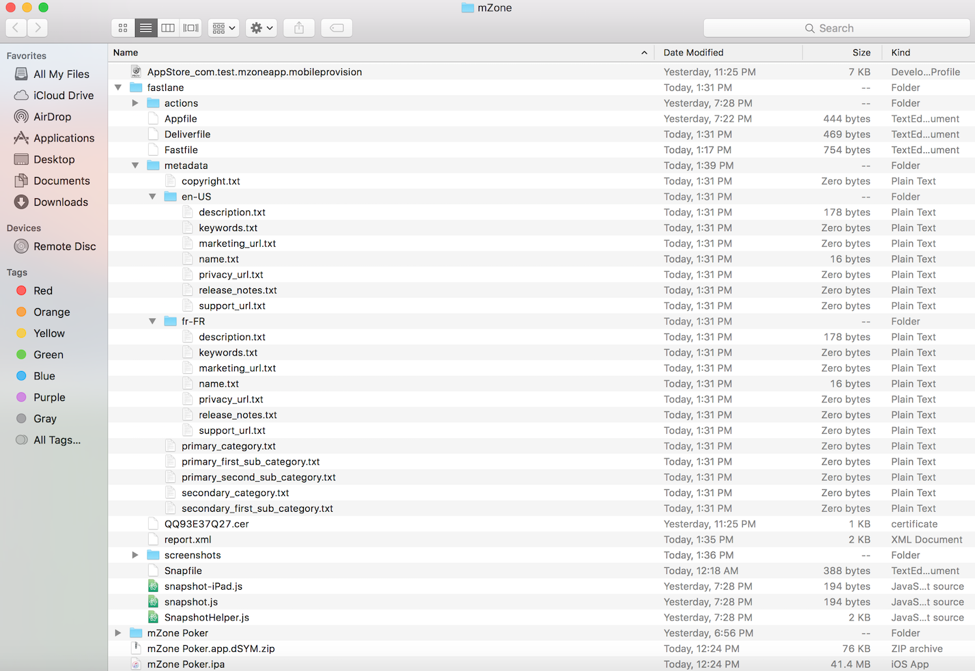Viewport: 975px width, 671px height.
Task: Click the Share toolbar button
Action: [299, 28]
